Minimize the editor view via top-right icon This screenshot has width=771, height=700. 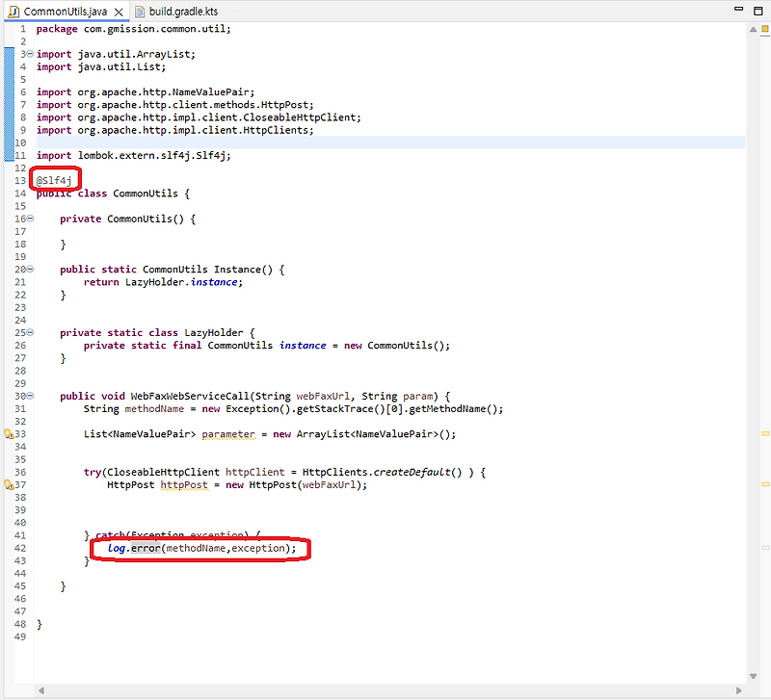pyautogui.click(x=736, y=12)
